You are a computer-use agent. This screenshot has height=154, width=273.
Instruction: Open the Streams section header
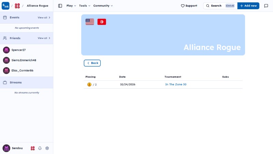tap(16, 82)
